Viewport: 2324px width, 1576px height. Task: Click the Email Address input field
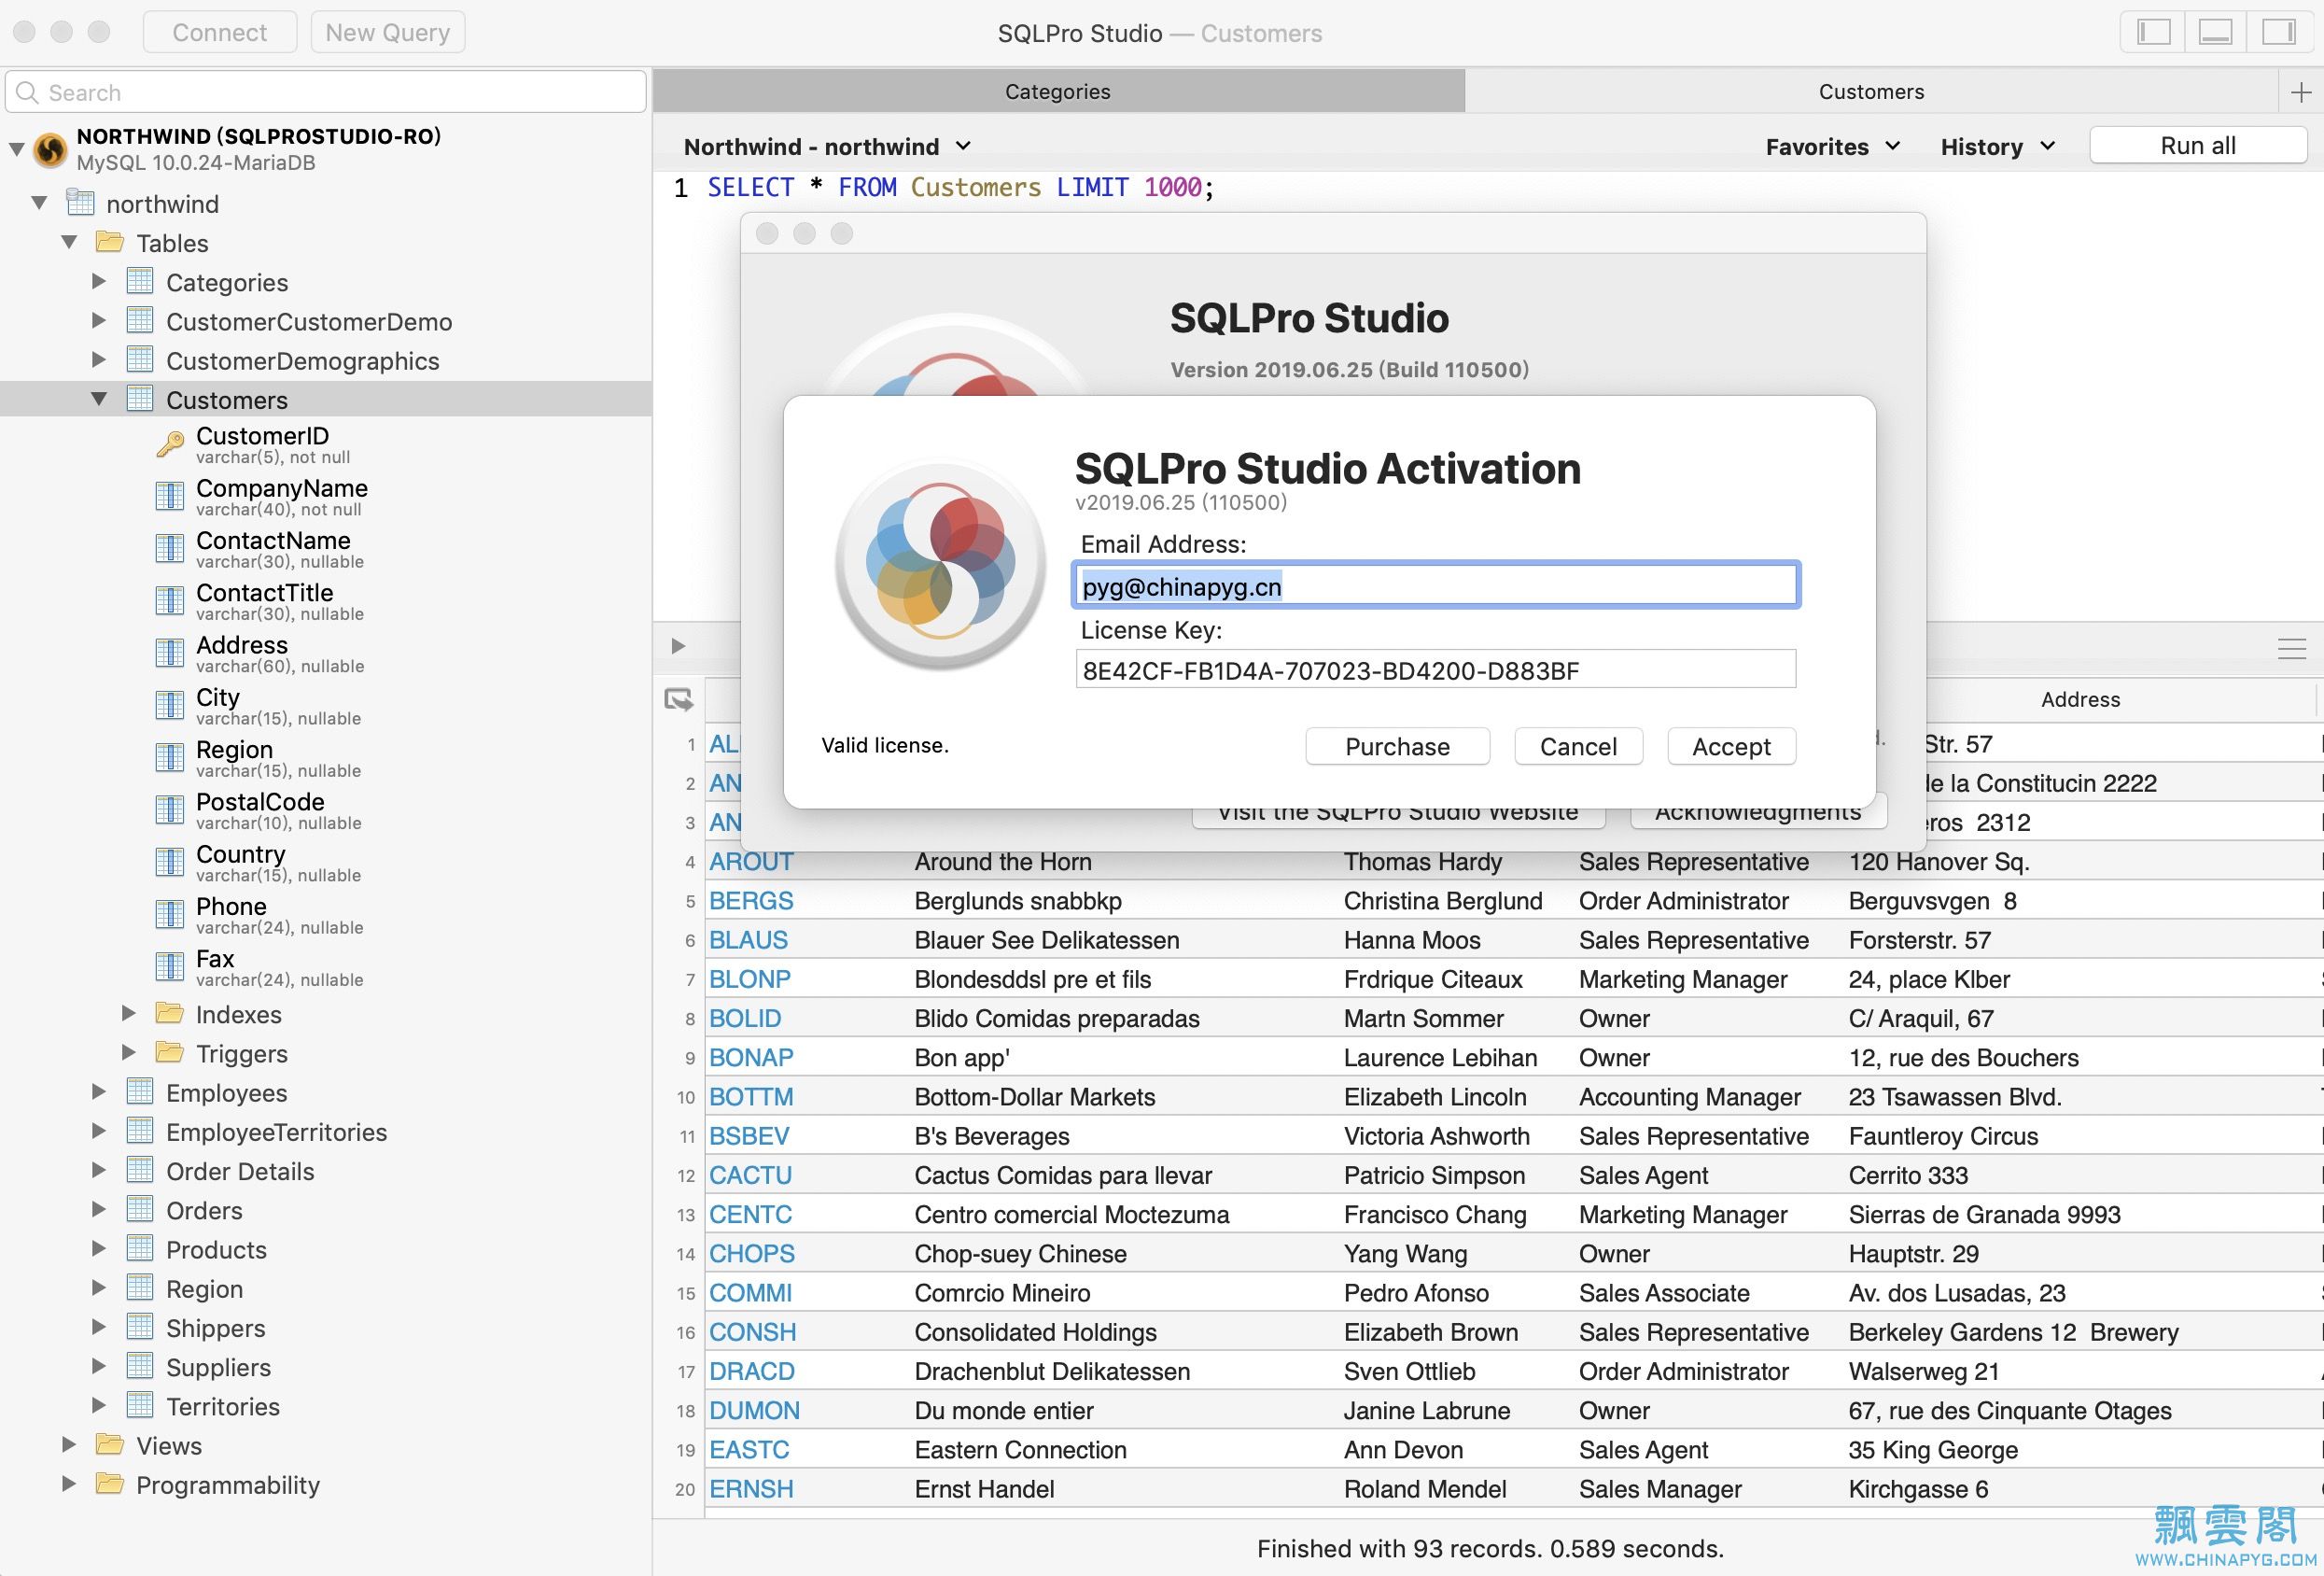1435,585
